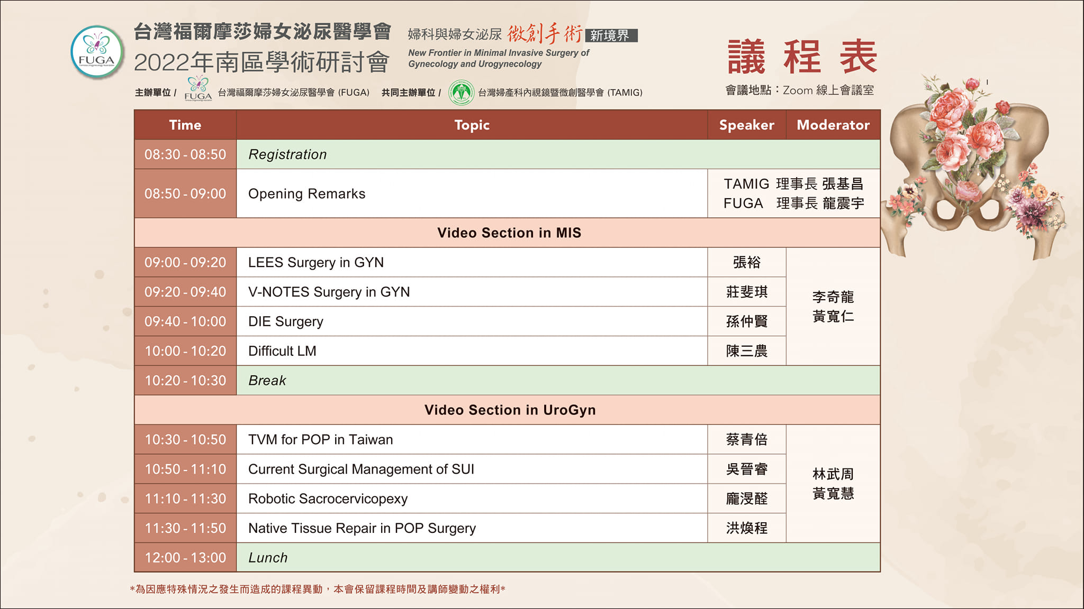Image resolution: width=1084 pixels, height=609 pixels.
Task: Click the red 議程表 title
Action: (x=801, y=57)
